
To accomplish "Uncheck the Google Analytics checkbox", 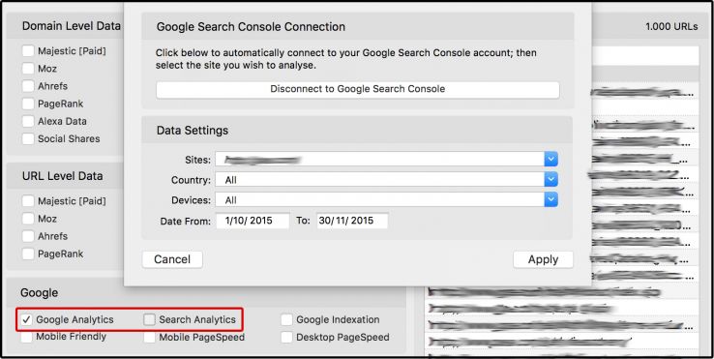I will [x=26, y=320].
